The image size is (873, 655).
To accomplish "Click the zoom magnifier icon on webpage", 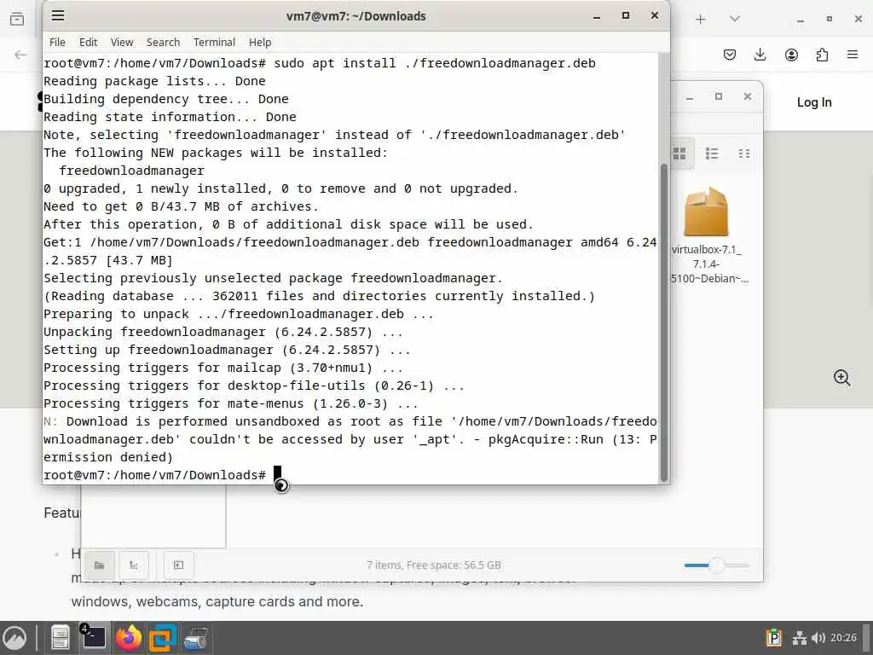I will pyautogui.click(x=841, y=378).
